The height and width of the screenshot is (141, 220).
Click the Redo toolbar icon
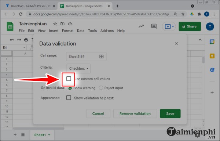(x=19, y=40)
